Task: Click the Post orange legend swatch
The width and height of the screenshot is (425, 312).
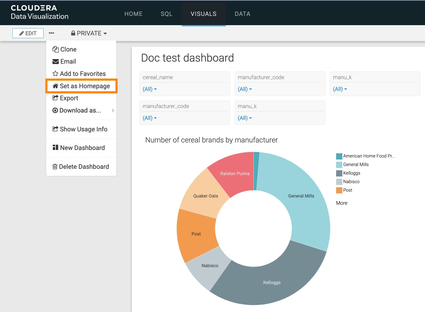Action: tap(339, 190)
